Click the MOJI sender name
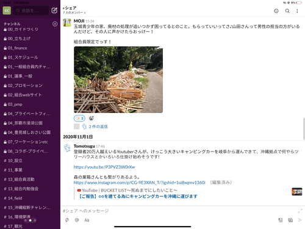The width and height of the screenshot is (305, 229). point(79,21)
